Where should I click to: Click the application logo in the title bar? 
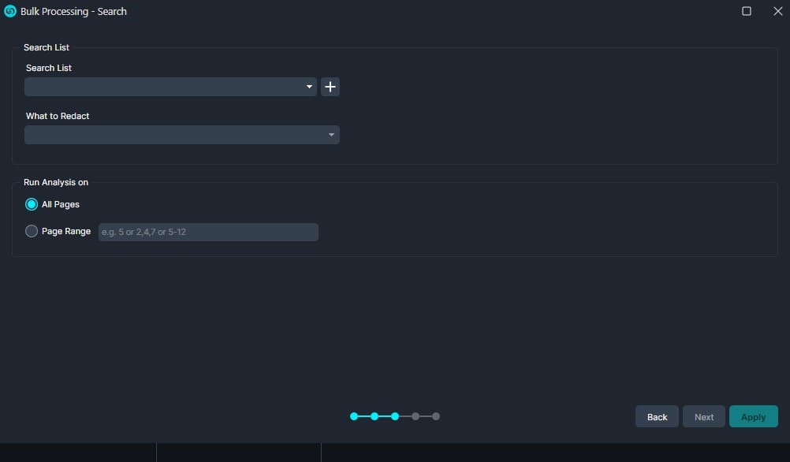pos(9,11)
